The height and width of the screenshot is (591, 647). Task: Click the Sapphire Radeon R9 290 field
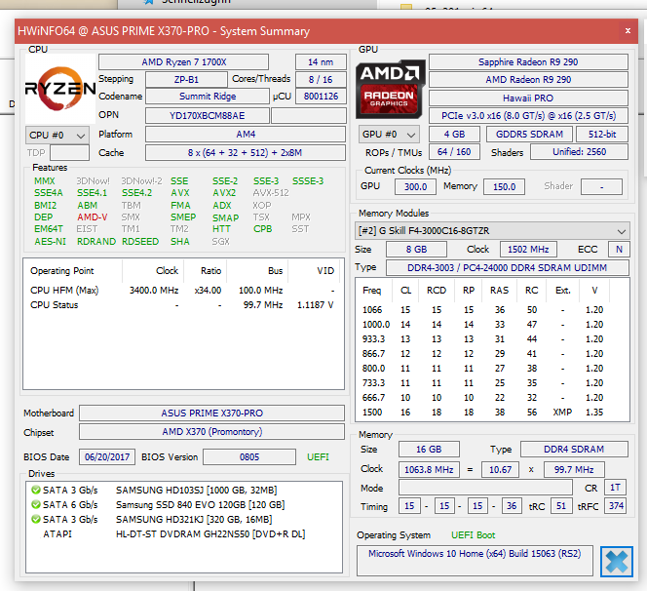[528, 62]
